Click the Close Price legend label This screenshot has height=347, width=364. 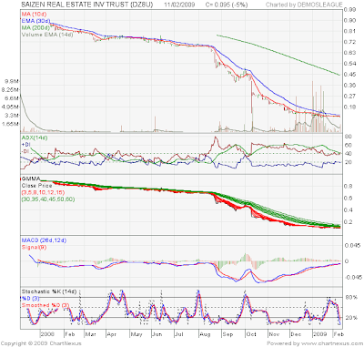pos(36,186)
